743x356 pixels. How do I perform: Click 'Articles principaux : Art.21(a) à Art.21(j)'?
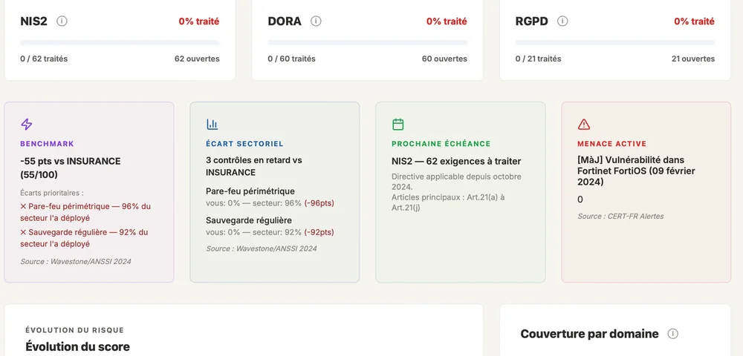(448, 202)
